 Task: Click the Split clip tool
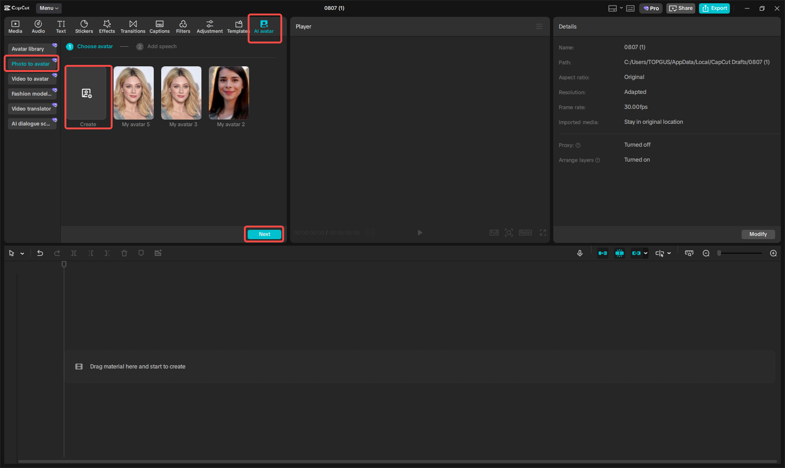click(74, 253)
